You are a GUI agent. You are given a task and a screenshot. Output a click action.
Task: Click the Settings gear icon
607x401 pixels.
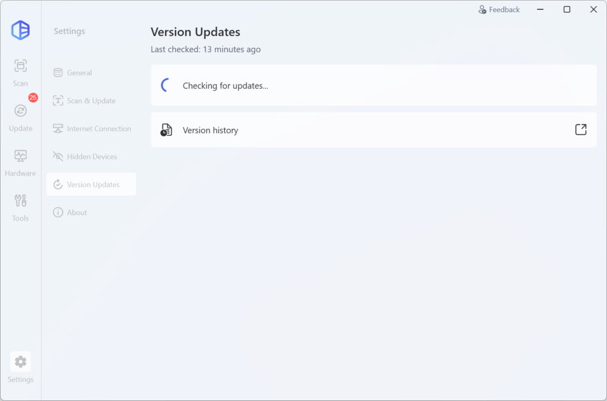point(21,362)
